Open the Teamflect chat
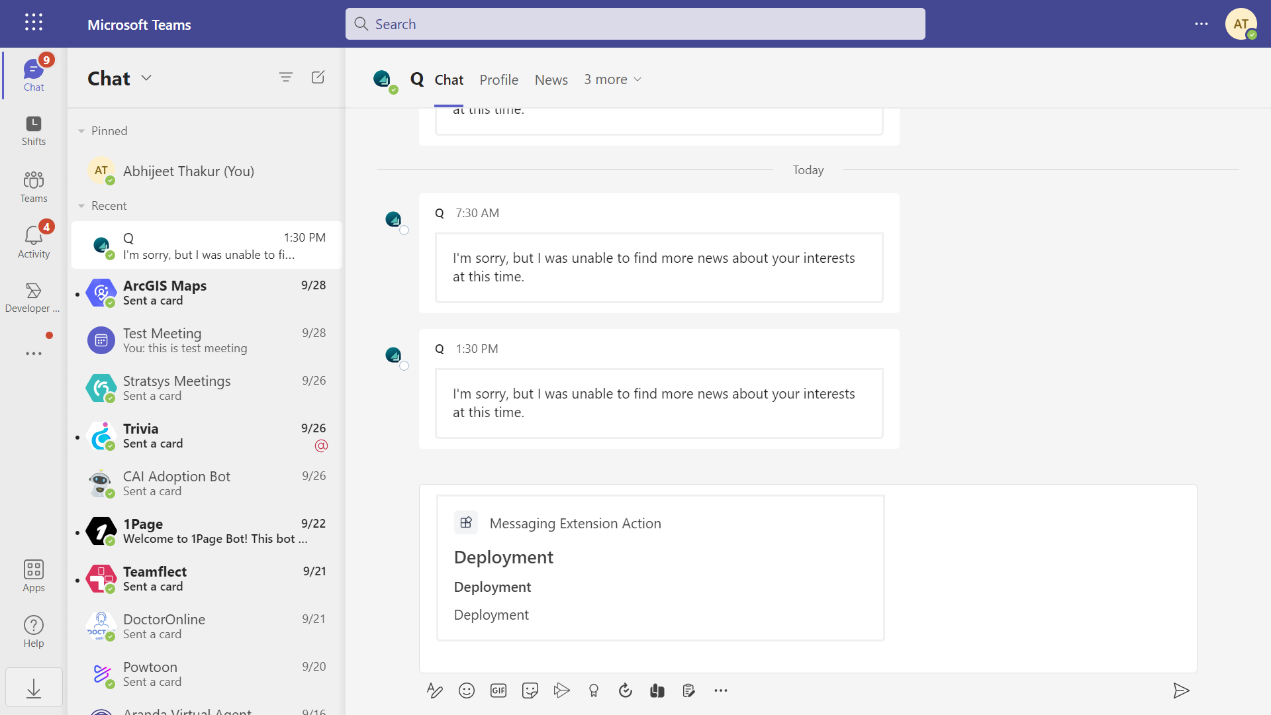Screen dimensions: 1271x715 click(207, 579)
